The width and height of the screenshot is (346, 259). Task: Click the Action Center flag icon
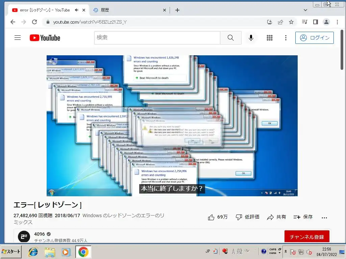pyautogui.click(x=293, y=252)
